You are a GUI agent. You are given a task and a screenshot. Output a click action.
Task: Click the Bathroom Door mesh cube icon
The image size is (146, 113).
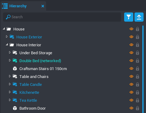(15, 108)
